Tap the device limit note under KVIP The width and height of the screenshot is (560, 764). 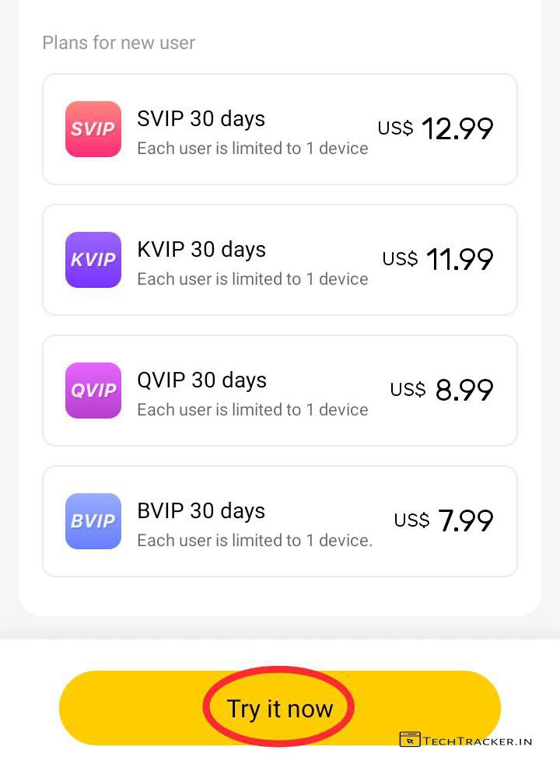pyautogui.click(x=252, y=279)
